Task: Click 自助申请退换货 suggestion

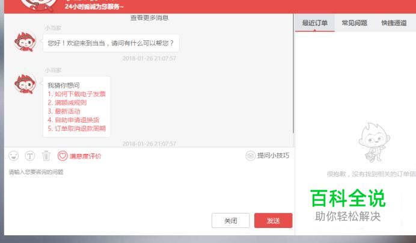Action: 73,120
